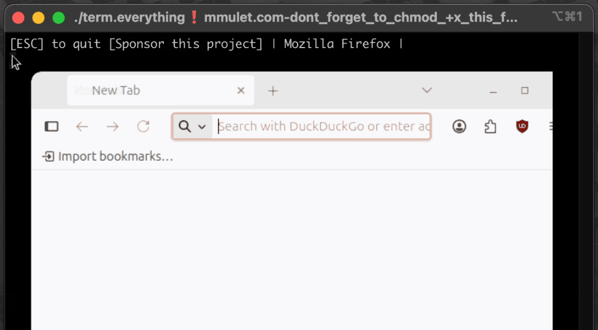Close the terminal with red button
This screenshot has width=598, height=330.
pyautogui.click(x=18, y=18)
